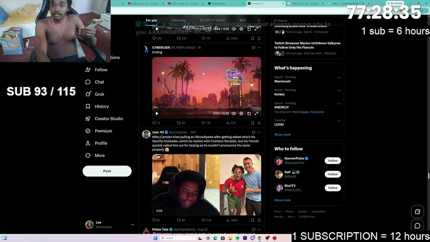Make the CYBERLEEK video fullscreen
The image size is (430, 242).
(x=256, y=114)
